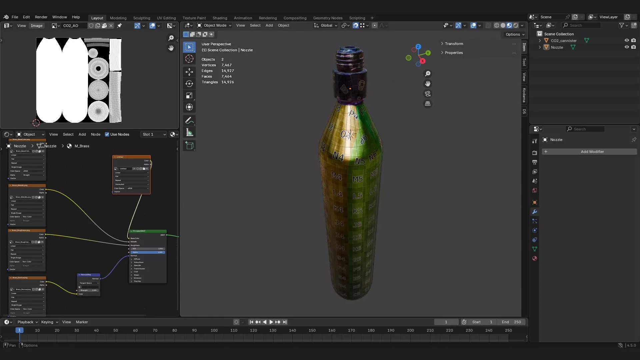Select the Rotate tool
640x360 pixels.
[x=189, y=84]
